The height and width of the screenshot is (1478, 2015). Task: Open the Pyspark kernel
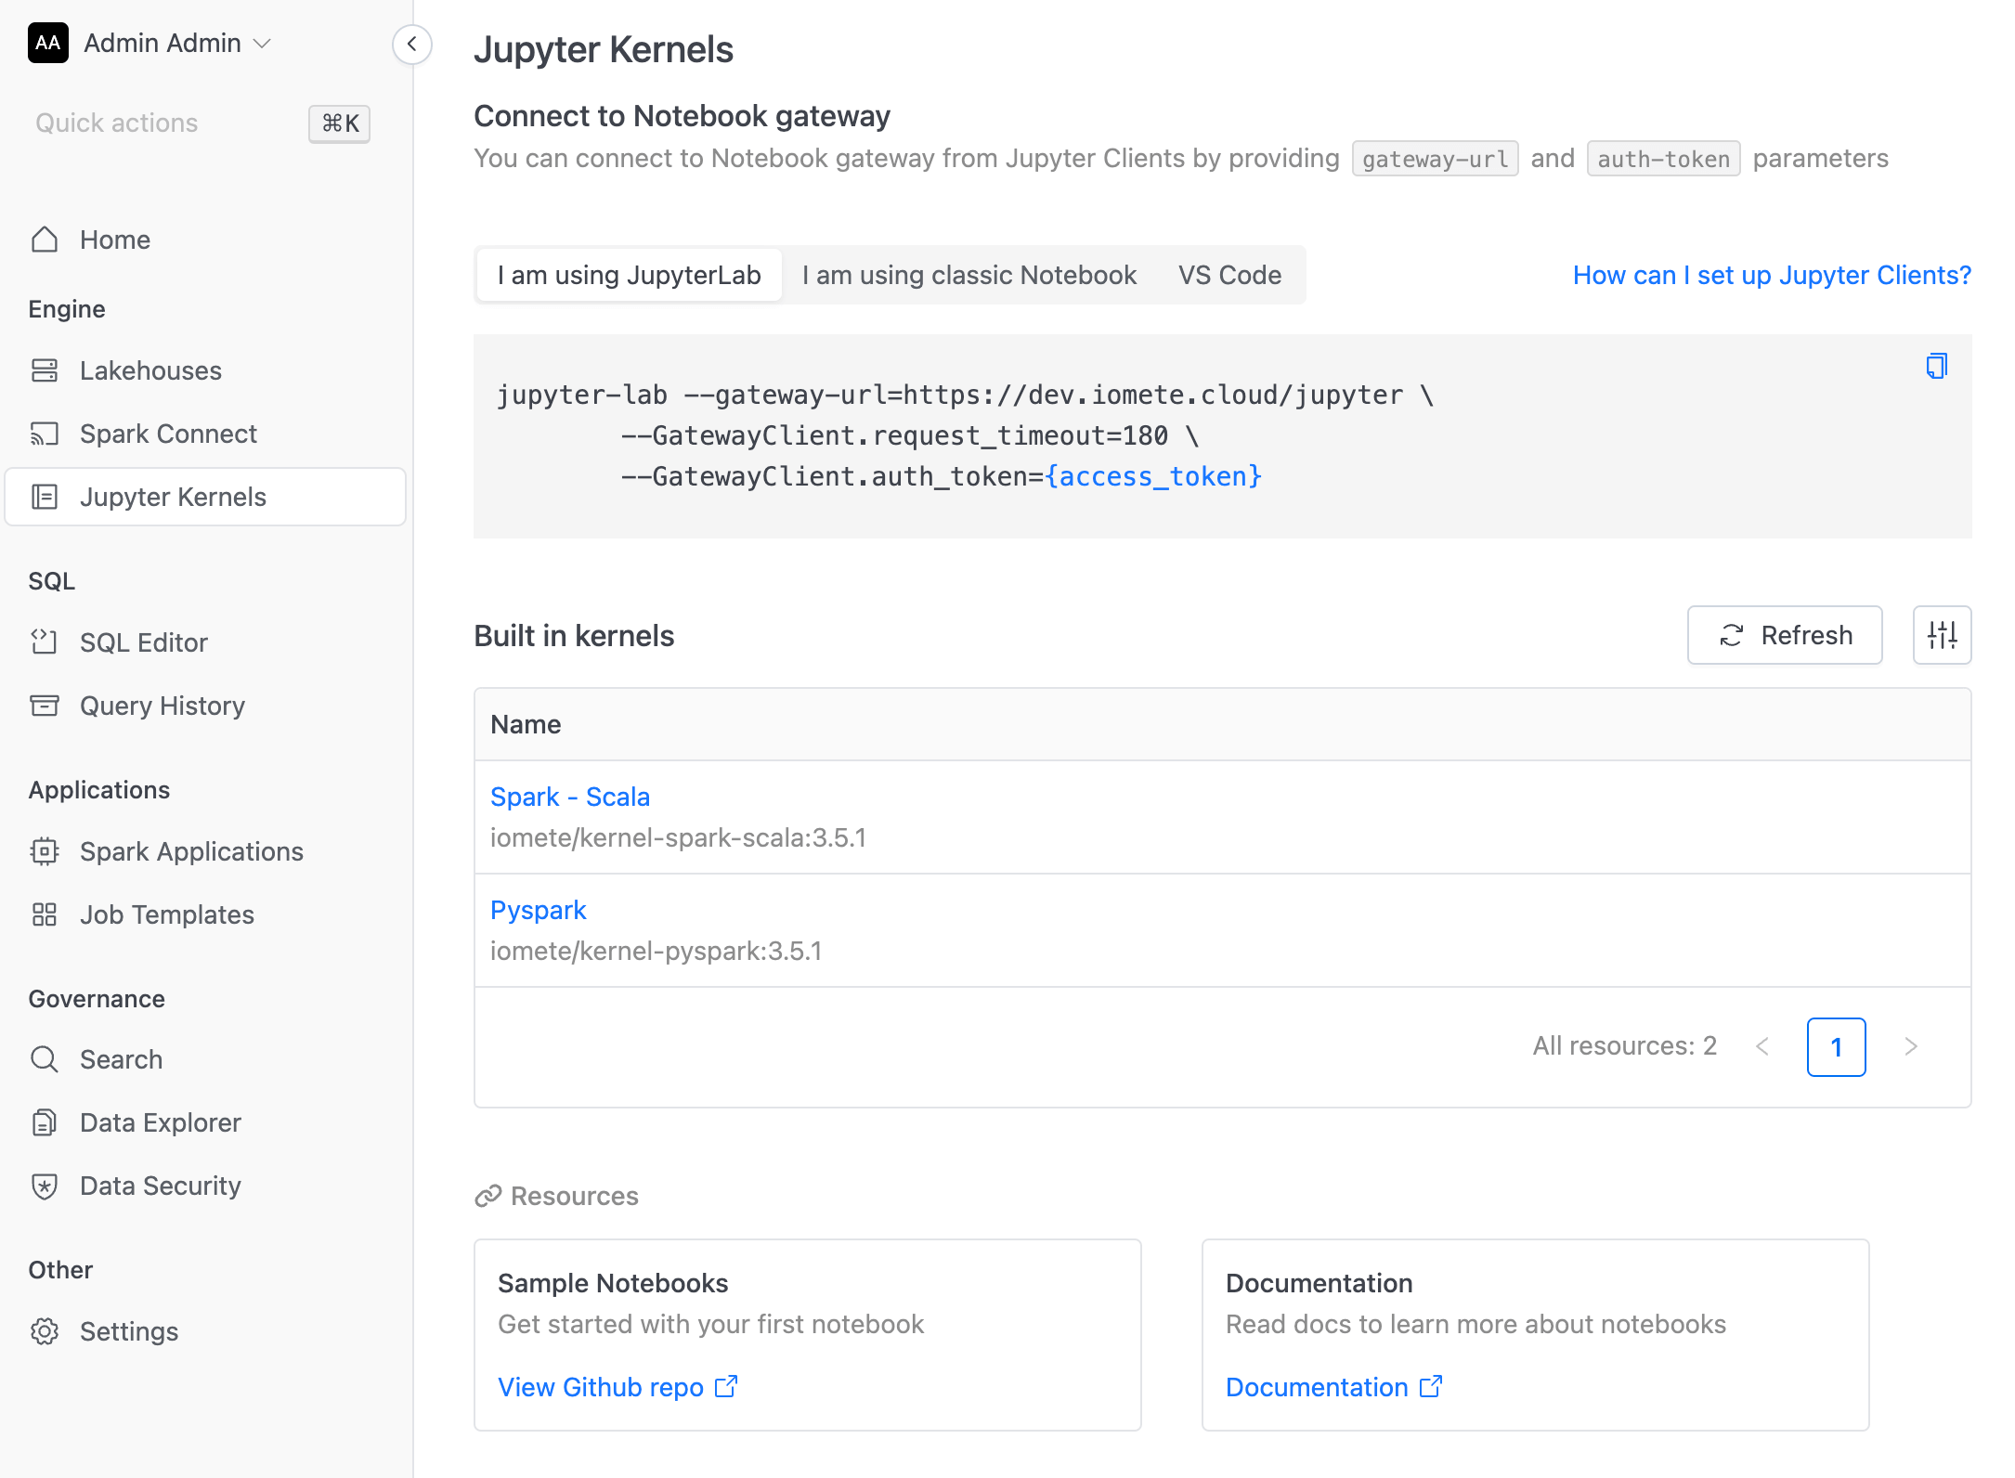point(539,910)
